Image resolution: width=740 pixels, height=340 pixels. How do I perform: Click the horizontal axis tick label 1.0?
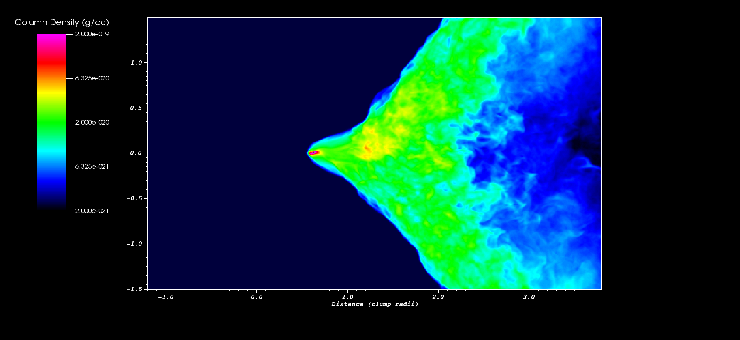347,297
